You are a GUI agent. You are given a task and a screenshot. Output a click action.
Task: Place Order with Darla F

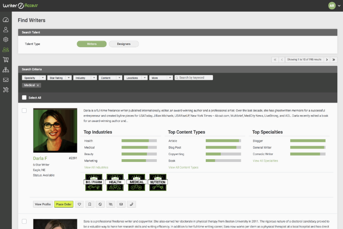point(64,204)
